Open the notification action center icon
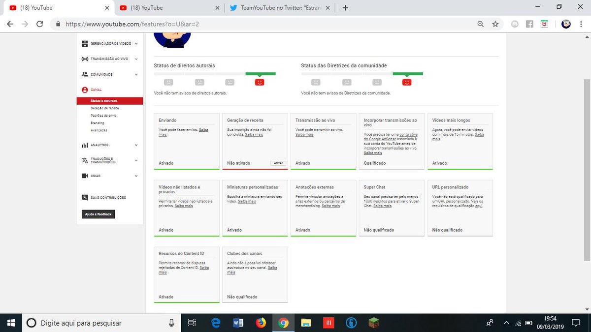The height and width of the screenshot is (332, 591). [x=576, y=323]
